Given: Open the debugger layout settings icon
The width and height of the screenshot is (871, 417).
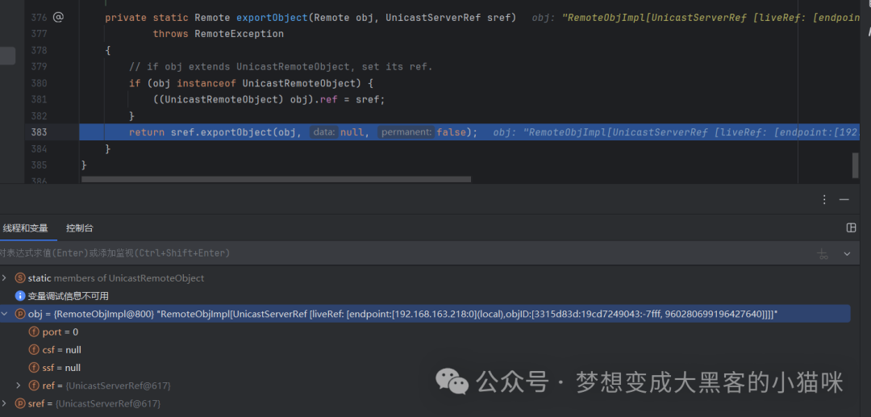Looking at the screenshot, I should tap(851, 227).
